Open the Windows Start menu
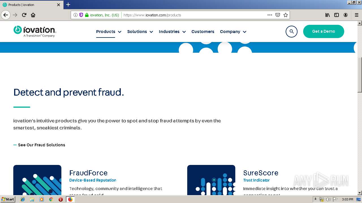Screen dimensions: 362x203 pyautogui.click(x=8, y=199)
